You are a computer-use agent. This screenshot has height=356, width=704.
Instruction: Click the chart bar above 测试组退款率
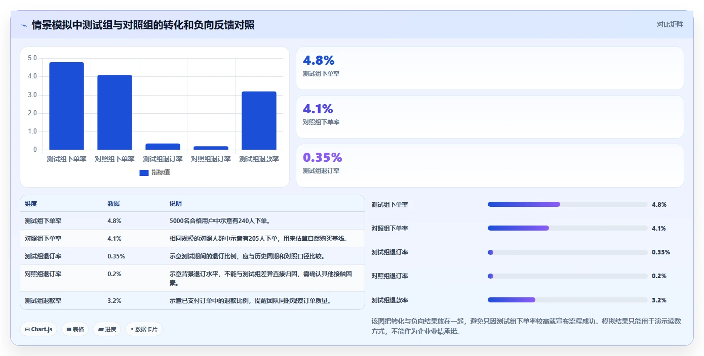[259, 120]
